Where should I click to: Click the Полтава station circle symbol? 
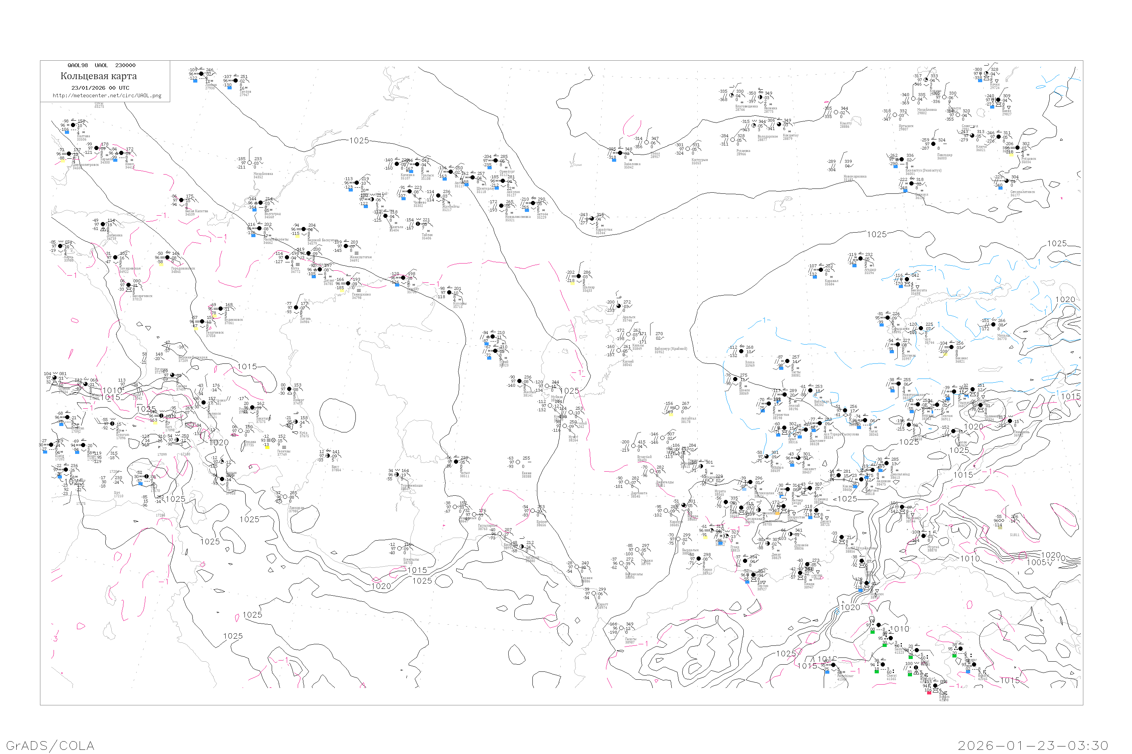click(x=73, y=125)
